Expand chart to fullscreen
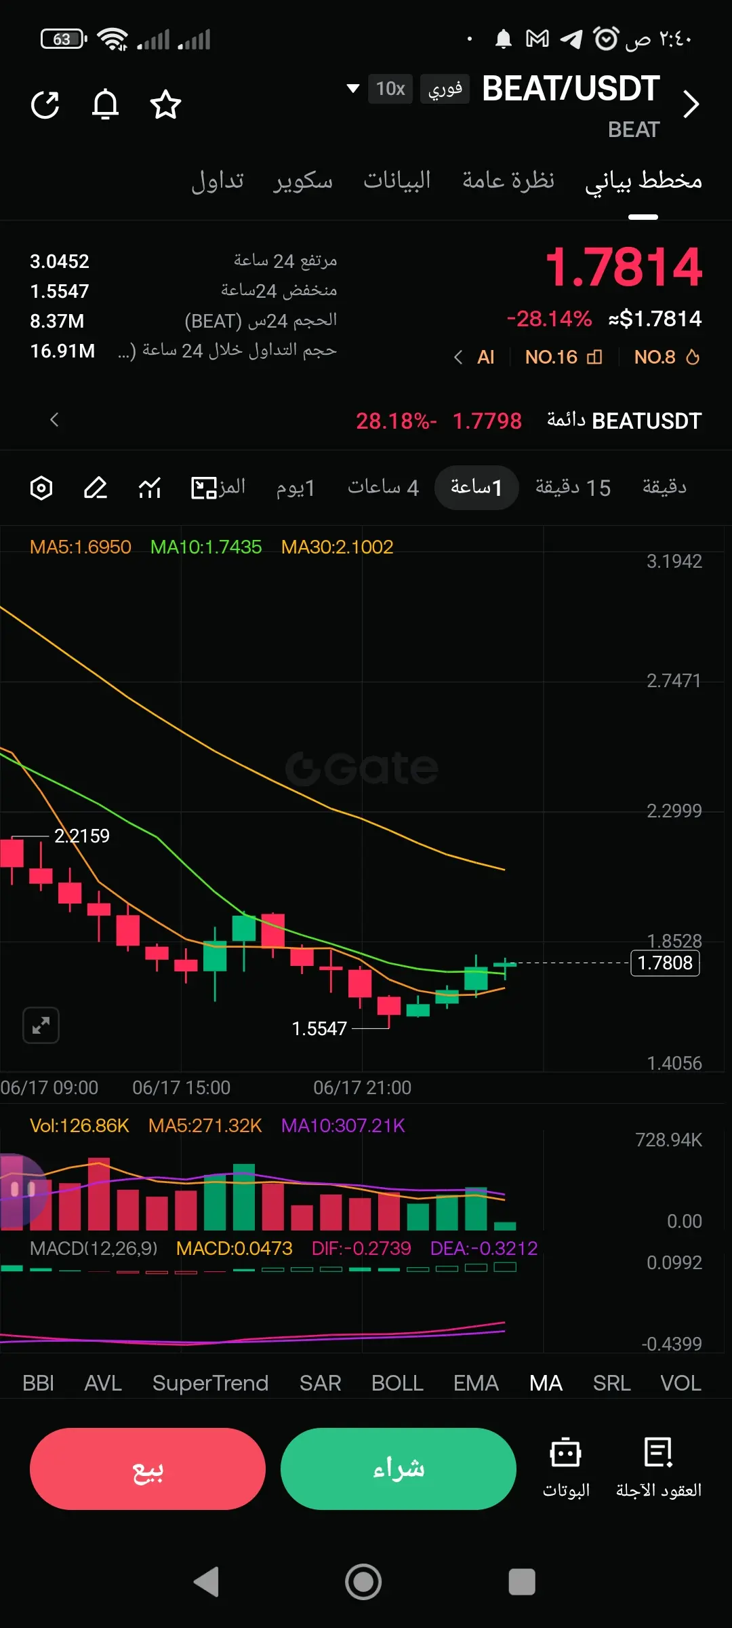Image resolution: width=732 pixels, height=1628 pixels. (41, 1025)
